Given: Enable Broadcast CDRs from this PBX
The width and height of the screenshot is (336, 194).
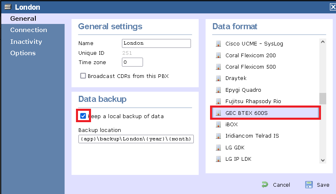Looking at the screenshot, I should click(x=83, y=76).
